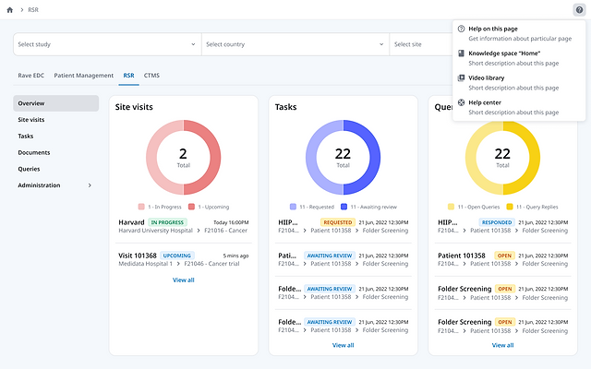Click the Site visits donut chart

coord(184,158)
